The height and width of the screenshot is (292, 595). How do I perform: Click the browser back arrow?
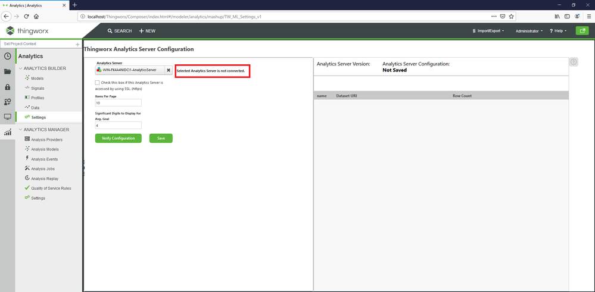pos(7,17)
